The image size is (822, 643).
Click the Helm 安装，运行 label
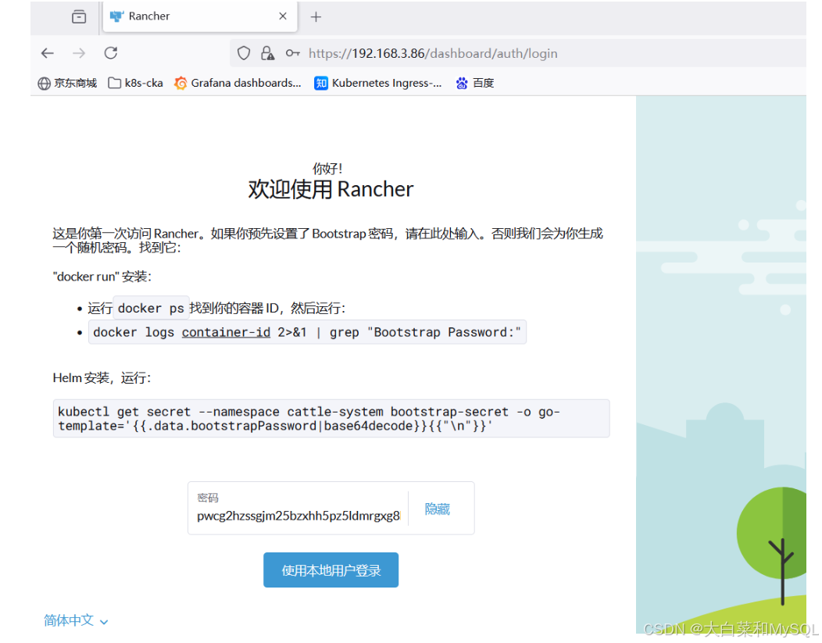(x=102, y=378)
